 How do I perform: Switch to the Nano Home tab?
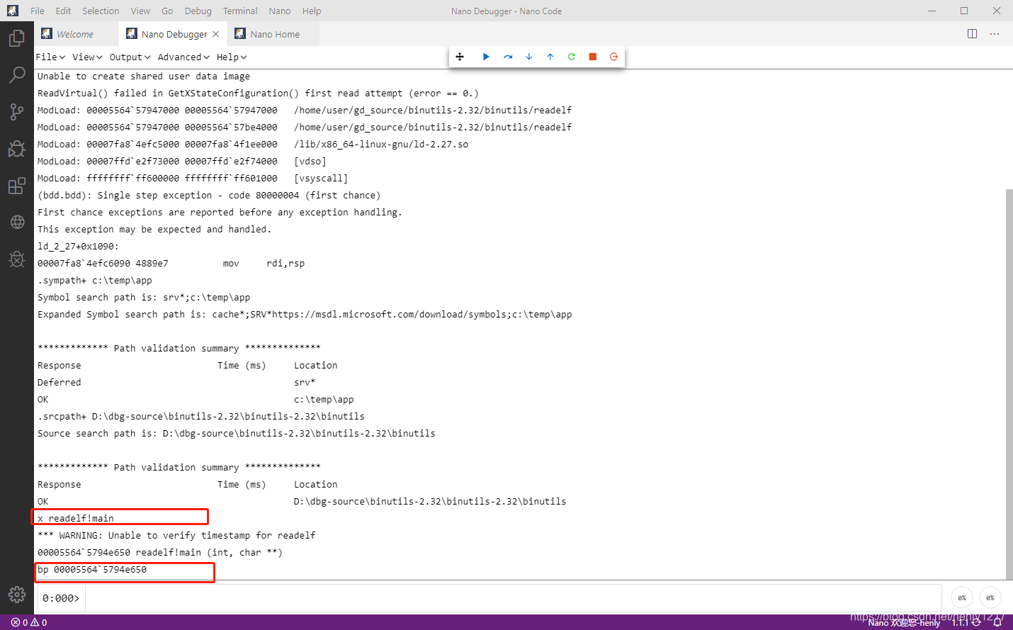(x=273, y=34)
